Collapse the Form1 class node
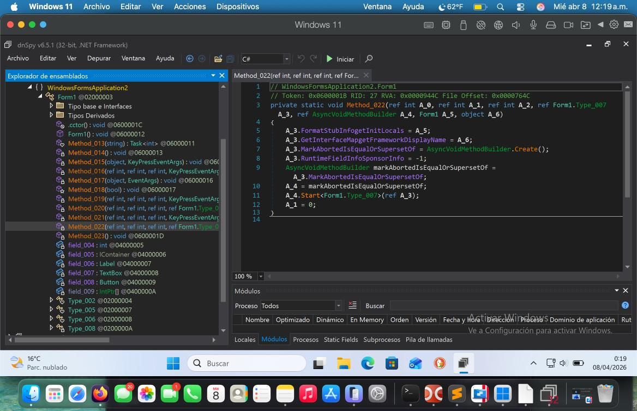Viewport: 637px width, 411px height. tap(41, 97)
